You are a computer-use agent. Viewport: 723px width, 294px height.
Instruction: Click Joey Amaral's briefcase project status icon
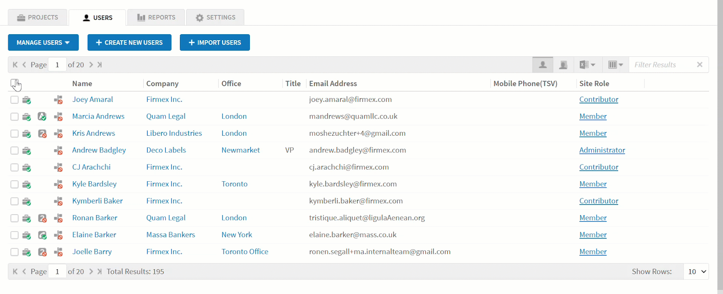[x=27, y=100]
